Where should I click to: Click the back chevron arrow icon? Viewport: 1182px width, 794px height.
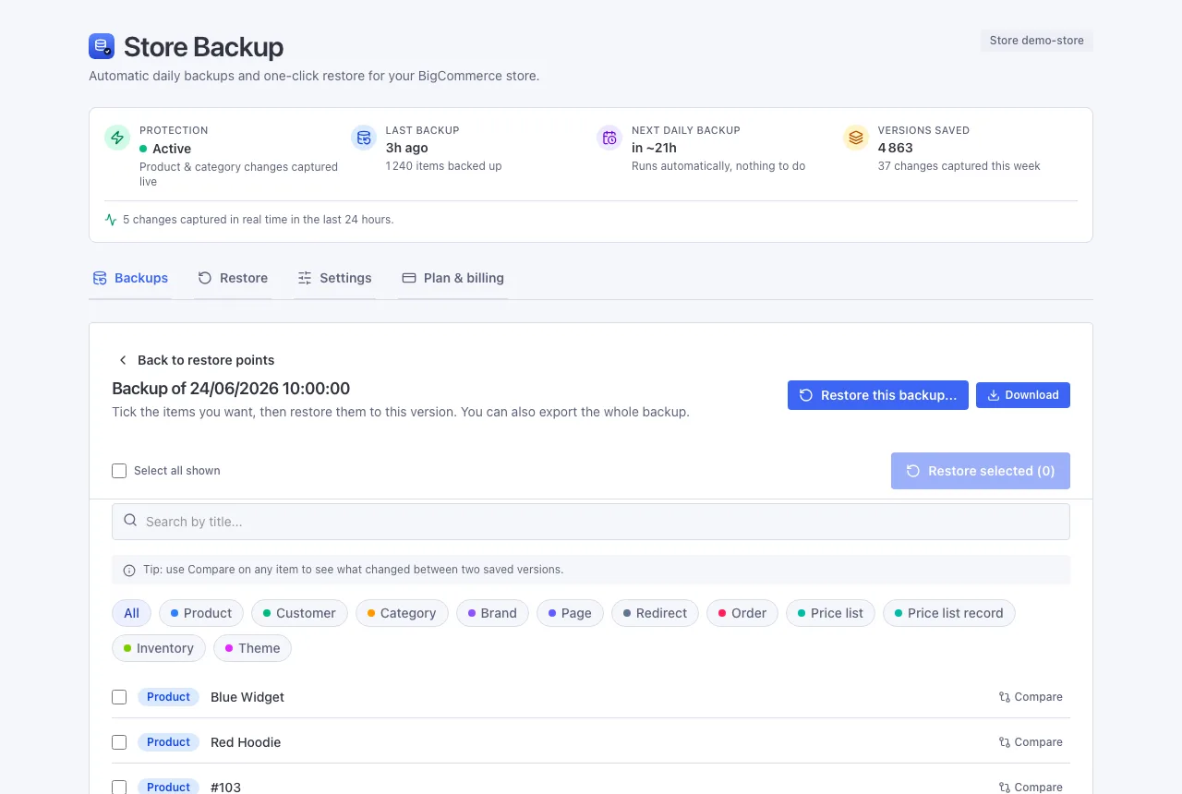(123, 360)
